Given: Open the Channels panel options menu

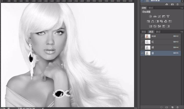Looking at the screenshot, I should (x=182, y=32).
